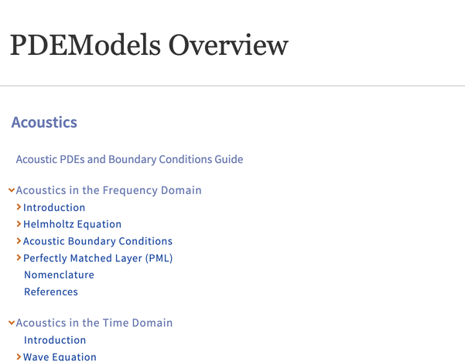Expand the Introduction chevron under Frequency Domain

click(x=19, y=207)
